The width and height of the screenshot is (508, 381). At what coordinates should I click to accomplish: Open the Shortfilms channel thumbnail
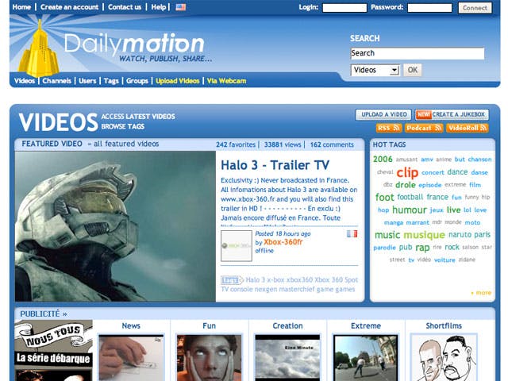click(x=444, y=358)
